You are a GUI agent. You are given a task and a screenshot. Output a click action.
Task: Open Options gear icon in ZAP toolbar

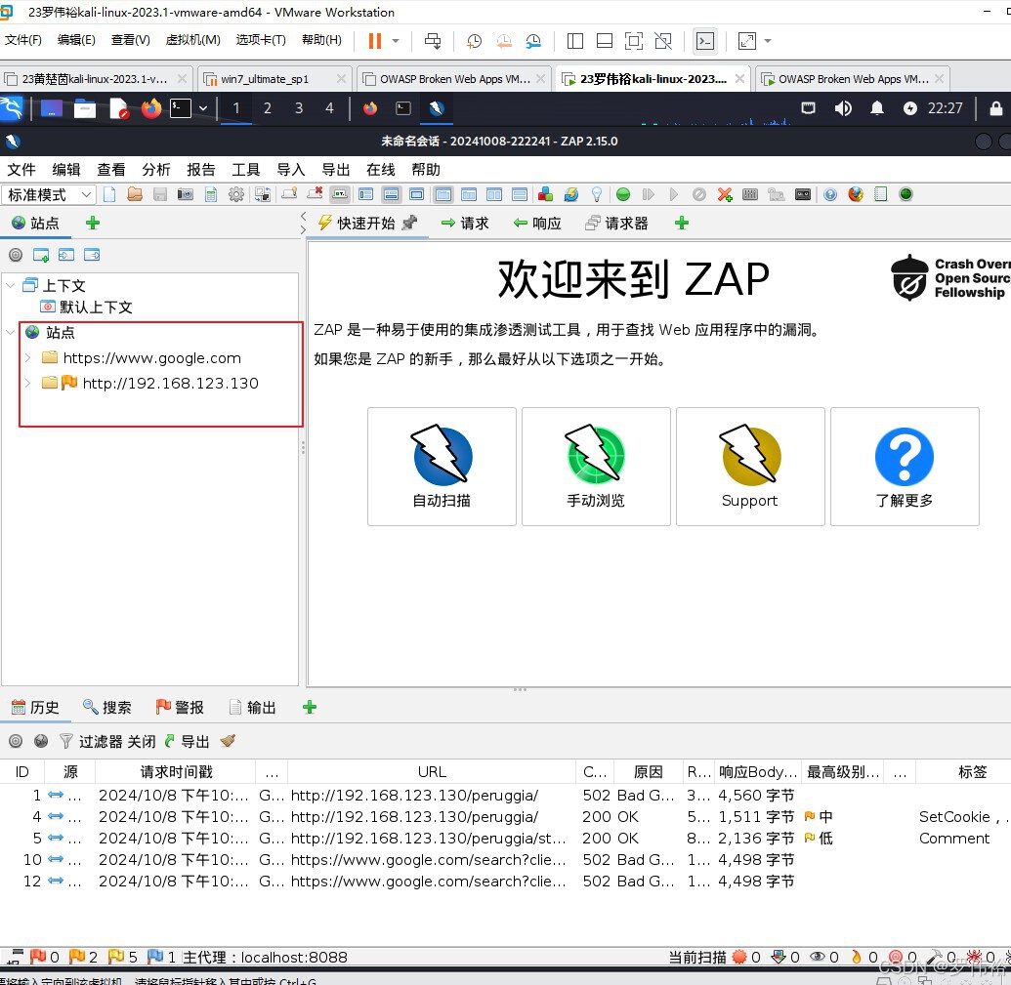[236, 194]
